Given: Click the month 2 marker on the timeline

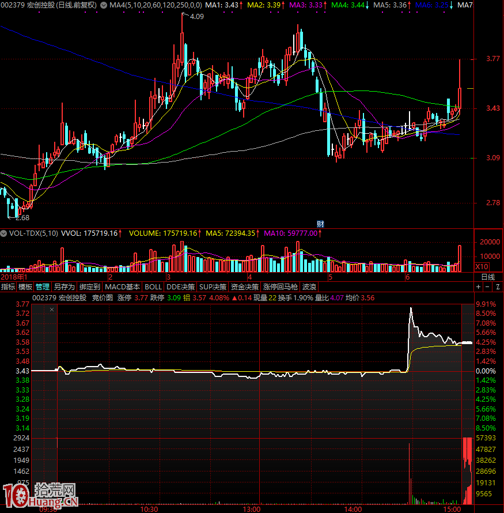Looking at the screenshot, I should 111,277.
